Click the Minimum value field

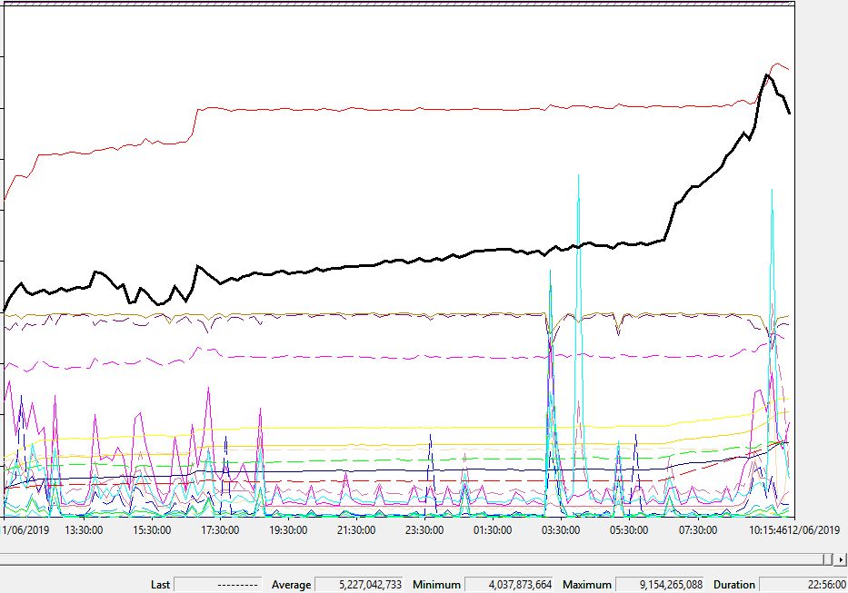click(x=508, y=585)
